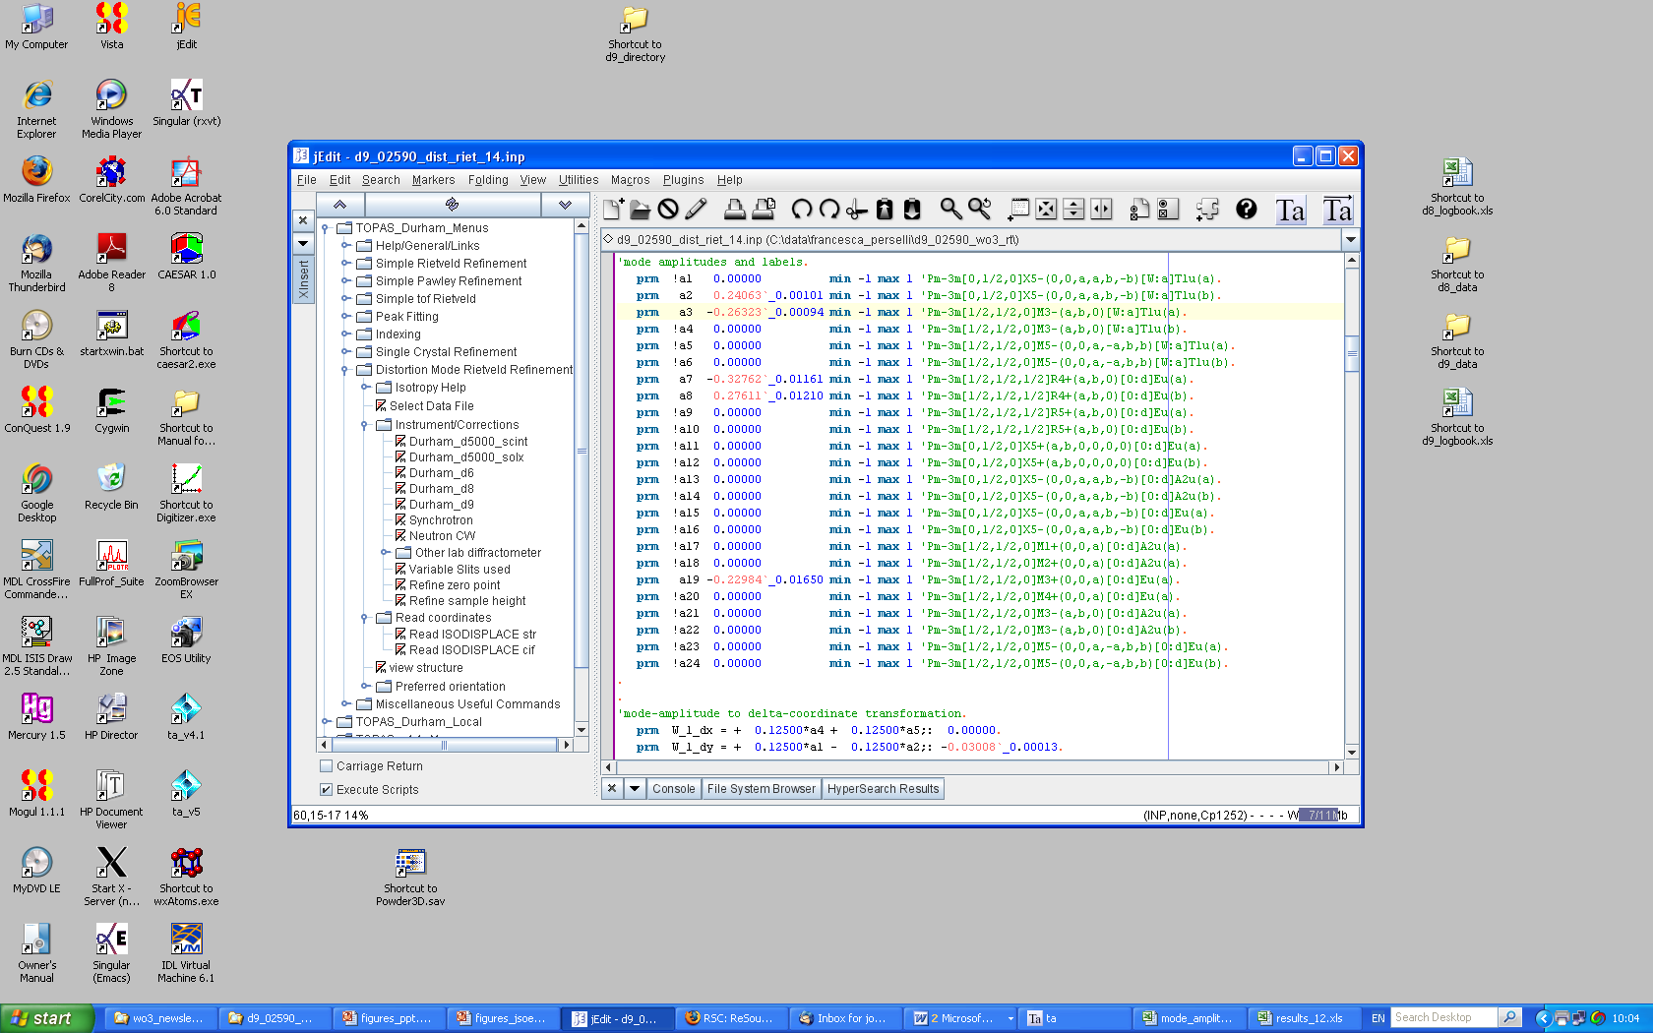Click the close buffer prohibited-circle icon
Screen dimensions: 1653x1033
point(668,209)
